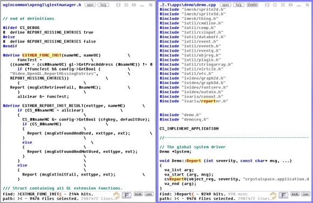
Task: Click 'Report (msgExtInitFail' line
Action: (x=69, y=174)
